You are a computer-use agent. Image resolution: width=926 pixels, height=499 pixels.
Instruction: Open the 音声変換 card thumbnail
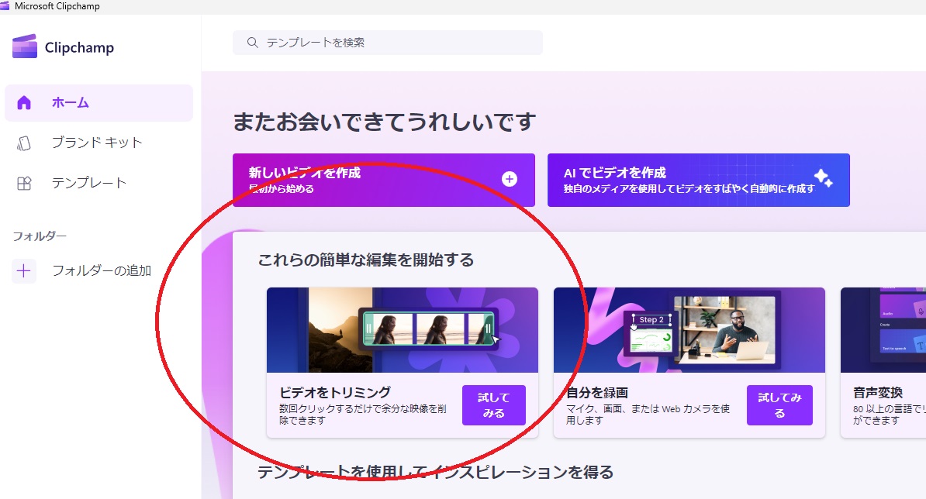883,330
